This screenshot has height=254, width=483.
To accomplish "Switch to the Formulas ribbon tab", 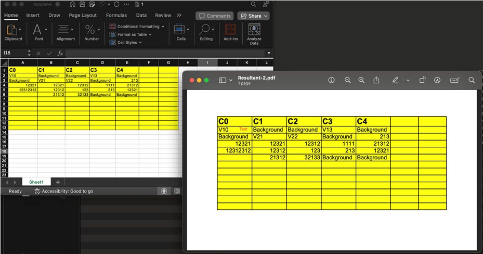I will [x=116, y=16].
